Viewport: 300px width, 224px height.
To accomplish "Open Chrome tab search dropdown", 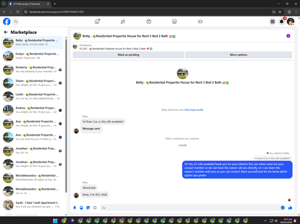I will (x=4, y=4).
